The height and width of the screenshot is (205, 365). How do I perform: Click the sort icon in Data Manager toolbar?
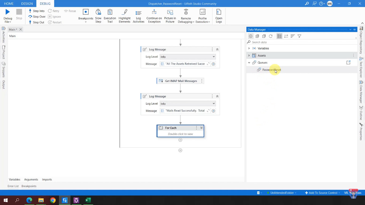293,36
